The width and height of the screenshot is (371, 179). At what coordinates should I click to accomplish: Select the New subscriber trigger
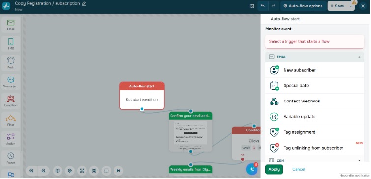[314, 70]
